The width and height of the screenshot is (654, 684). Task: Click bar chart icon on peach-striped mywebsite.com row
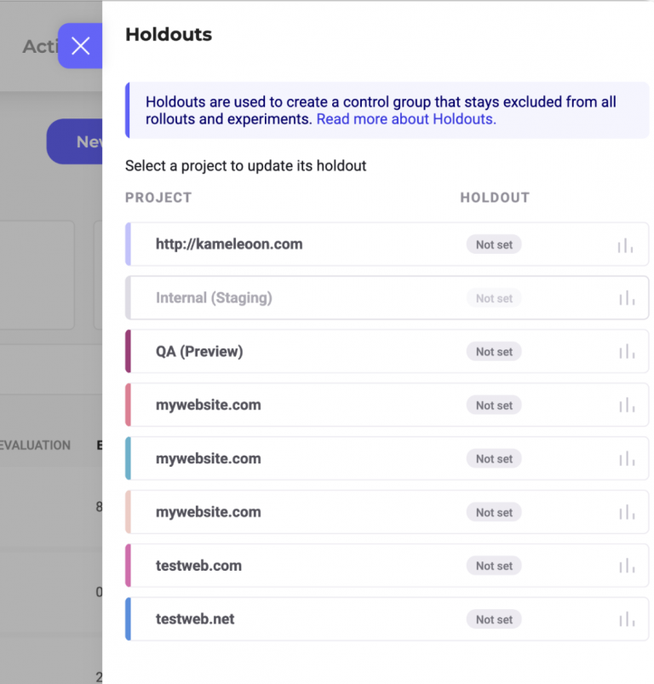click(x=626, y=512)
